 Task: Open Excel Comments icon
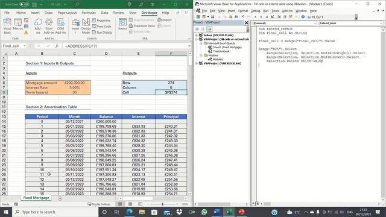click(186, 13)
